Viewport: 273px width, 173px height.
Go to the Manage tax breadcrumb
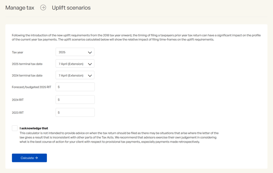tap(20, 8)
